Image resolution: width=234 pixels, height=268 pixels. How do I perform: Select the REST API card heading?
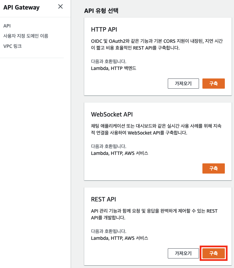tap(103, 199)
